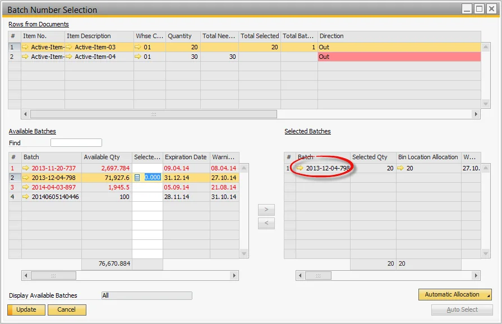Select available batch row number 1
This screenshot has height=324, width=502.
(x=15, y=168)
